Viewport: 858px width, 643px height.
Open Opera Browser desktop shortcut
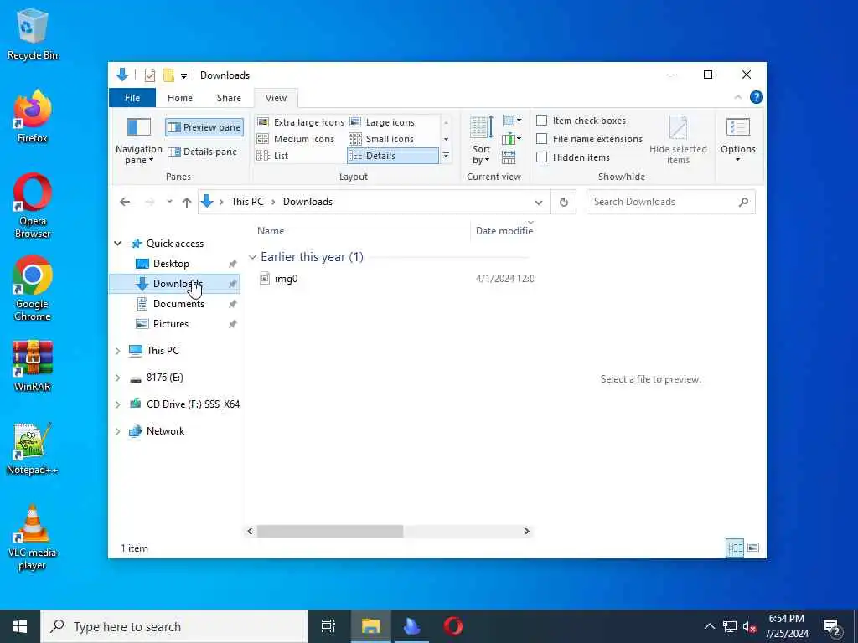click(33, 206)
